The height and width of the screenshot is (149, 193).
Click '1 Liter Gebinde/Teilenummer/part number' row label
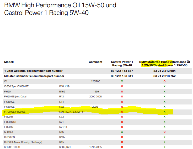[33, 71]
